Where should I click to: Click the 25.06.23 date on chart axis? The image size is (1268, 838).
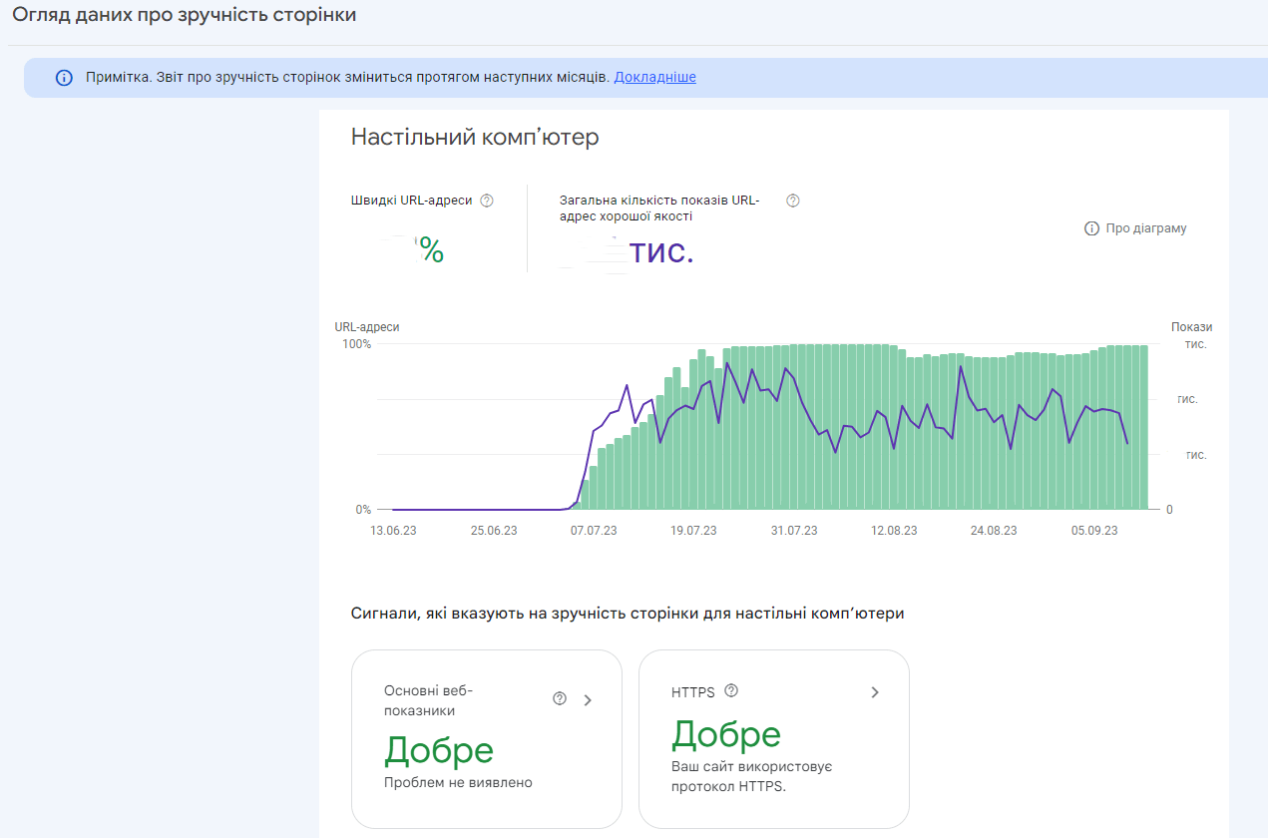[x=494, y=531]
